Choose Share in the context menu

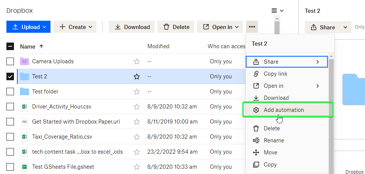coord(287,62)
